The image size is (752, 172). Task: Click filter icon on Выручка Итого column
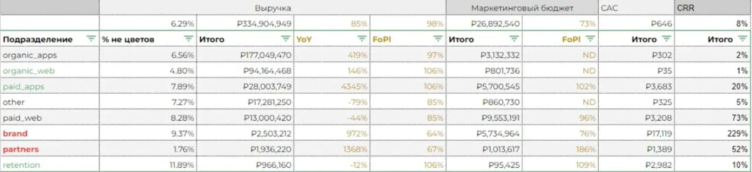(285, 39)
